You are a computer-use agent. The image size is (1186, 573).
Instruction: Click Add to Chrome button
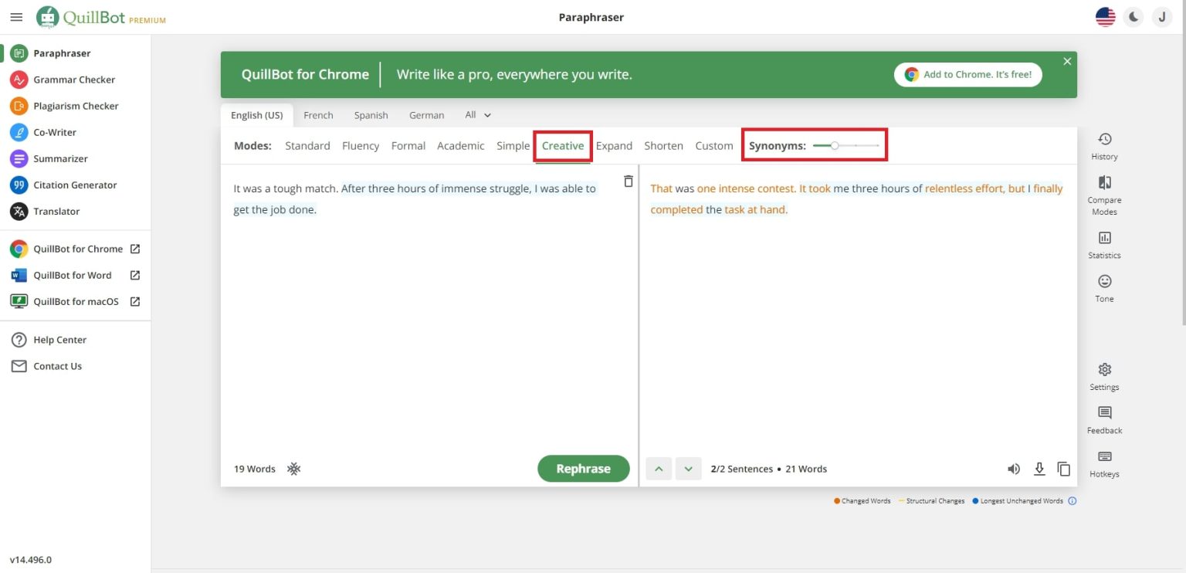968,75
